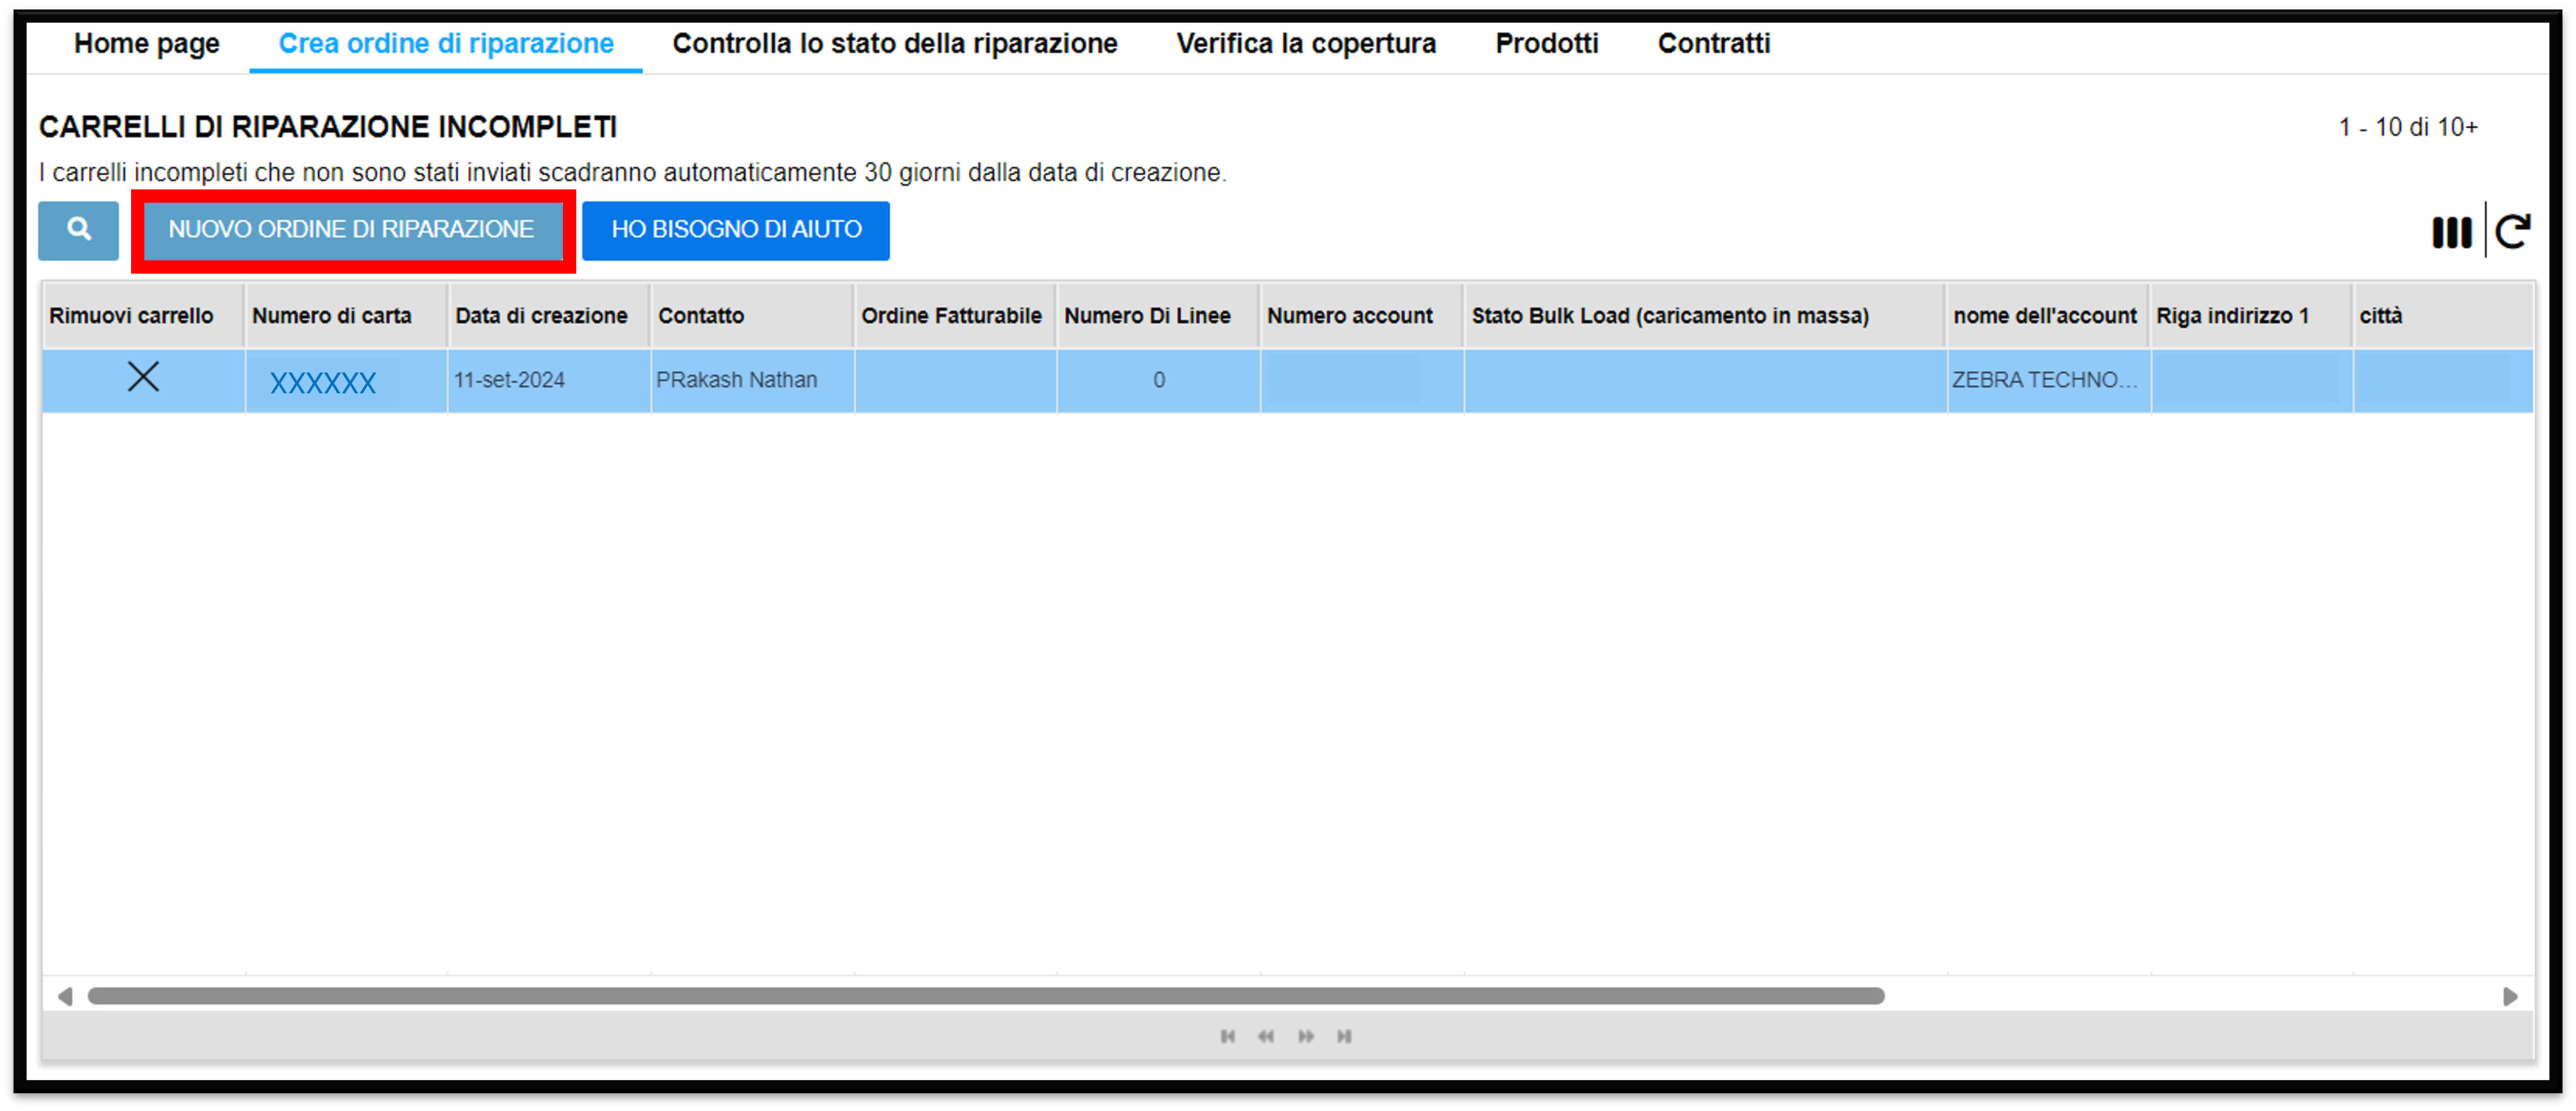This screenshot has width=2576, height=1111.
Task: Sort by Stato Bulk Load column header
Action: point(1704,316)
